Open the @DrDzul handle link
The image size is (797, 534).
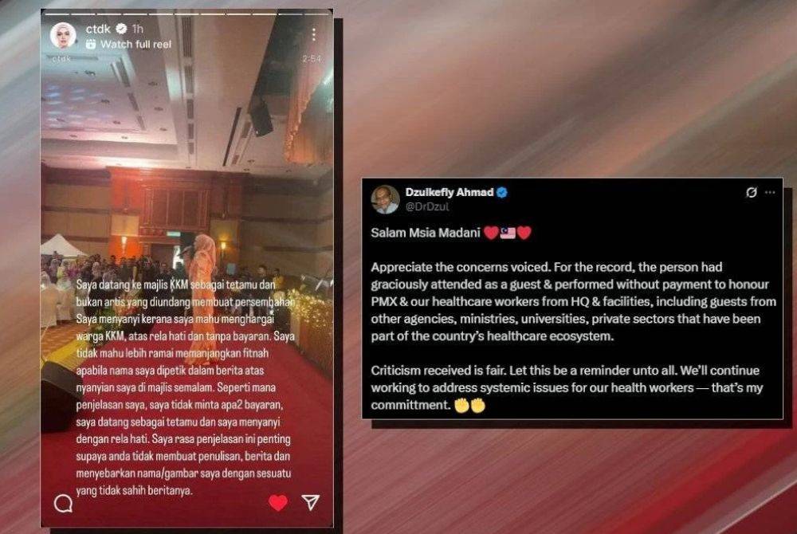tap(427, 206)
